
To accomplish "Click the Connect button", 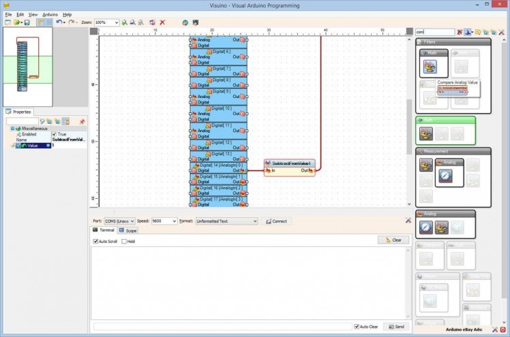I will [x=277, y=221].
